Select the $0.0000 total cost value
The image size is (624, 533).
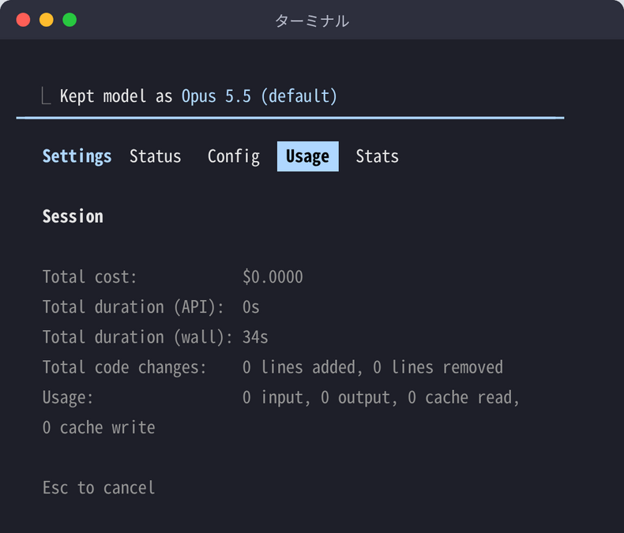(273, 277)
